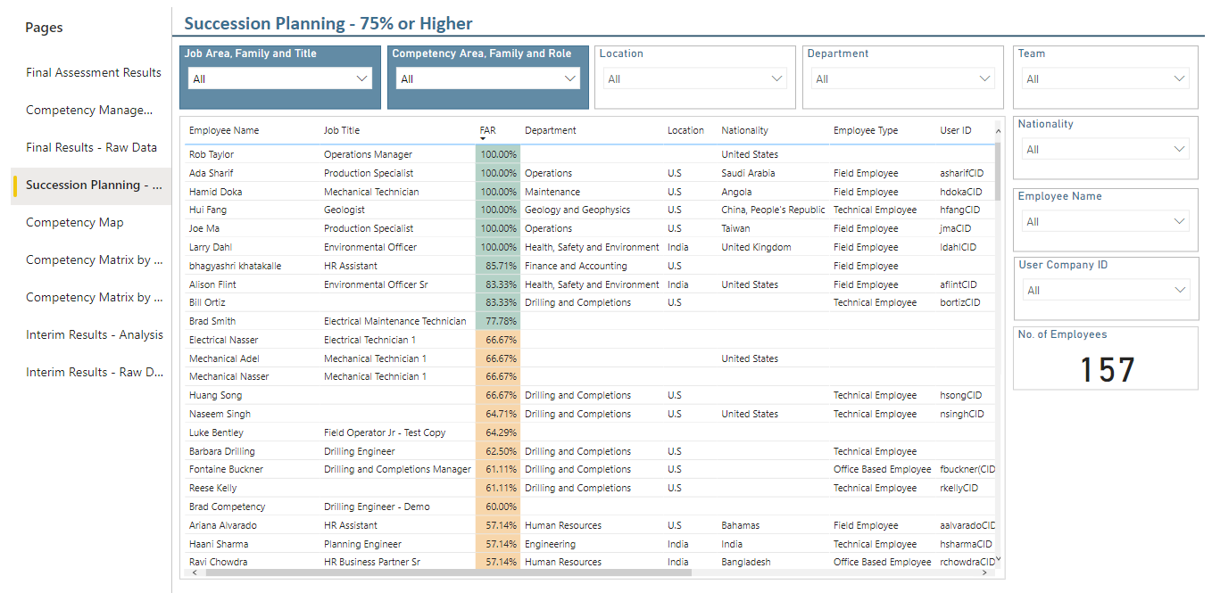Open the Team slicer chevron

(x=1180, y=78)
